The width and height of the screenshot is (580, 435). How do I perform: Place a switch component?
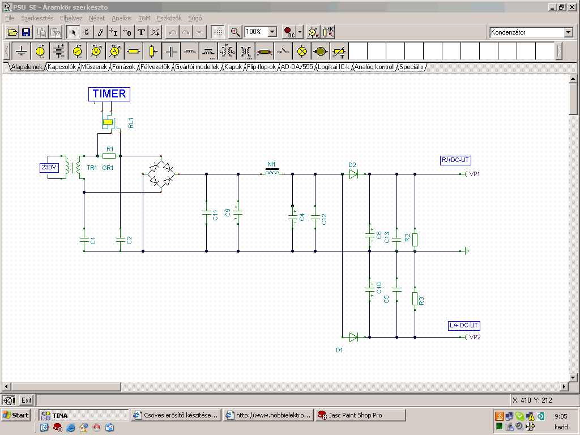click(283, 51)
